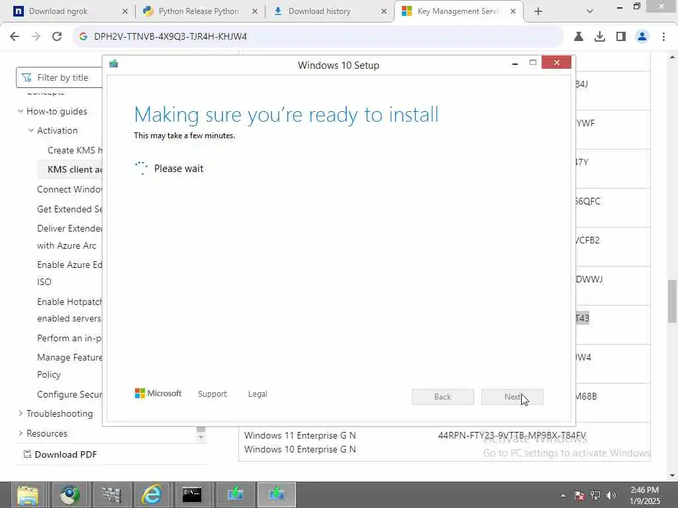The image size is (678, 508).
Task: Open the Chrome labs flask icon
Action: click(x=579, y=37)
